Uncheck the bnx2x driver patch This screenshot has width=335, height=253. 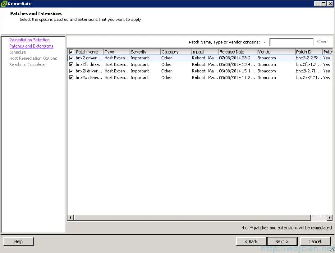coord(71,77)
